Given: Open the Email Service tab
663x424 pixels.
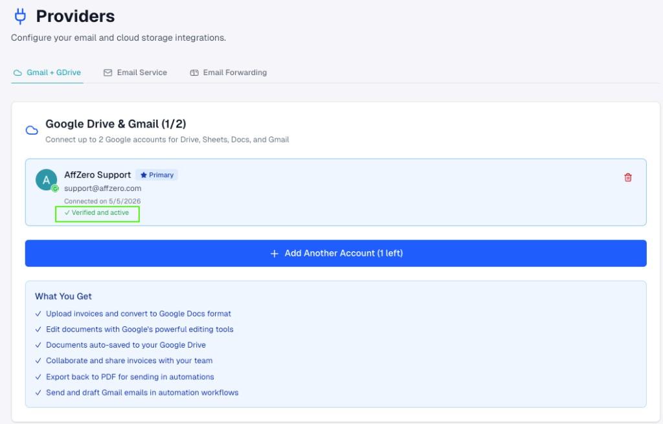Looking at the screenshot, I should [x=135, y=73].
